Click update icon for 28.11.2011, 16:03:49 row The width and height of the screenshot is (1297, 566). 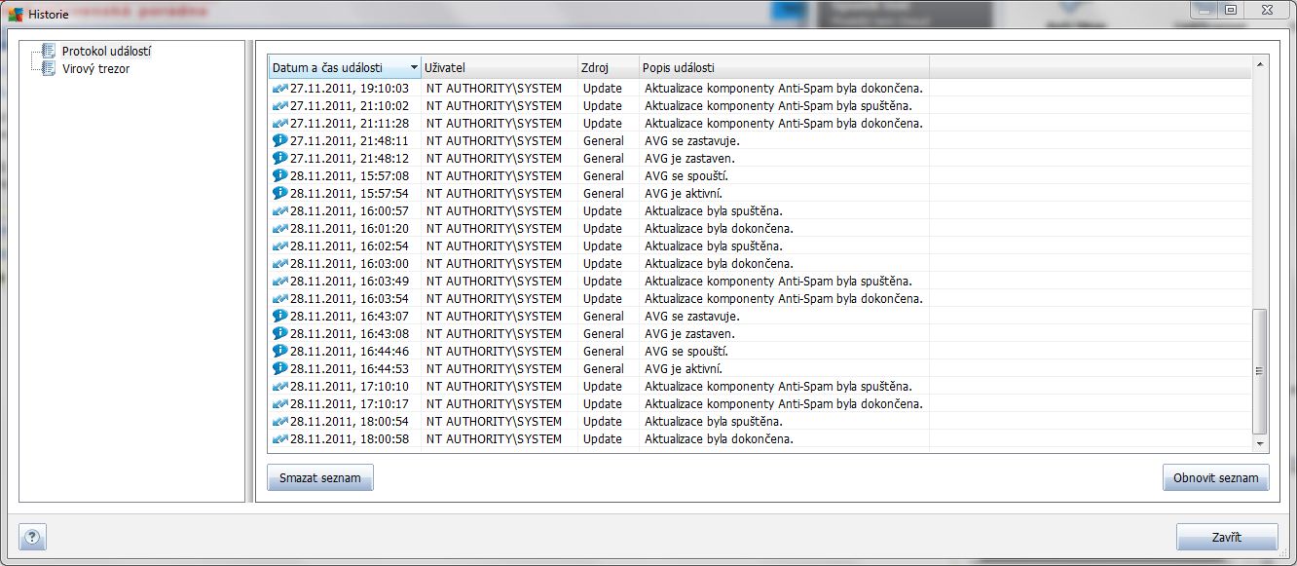280,281
